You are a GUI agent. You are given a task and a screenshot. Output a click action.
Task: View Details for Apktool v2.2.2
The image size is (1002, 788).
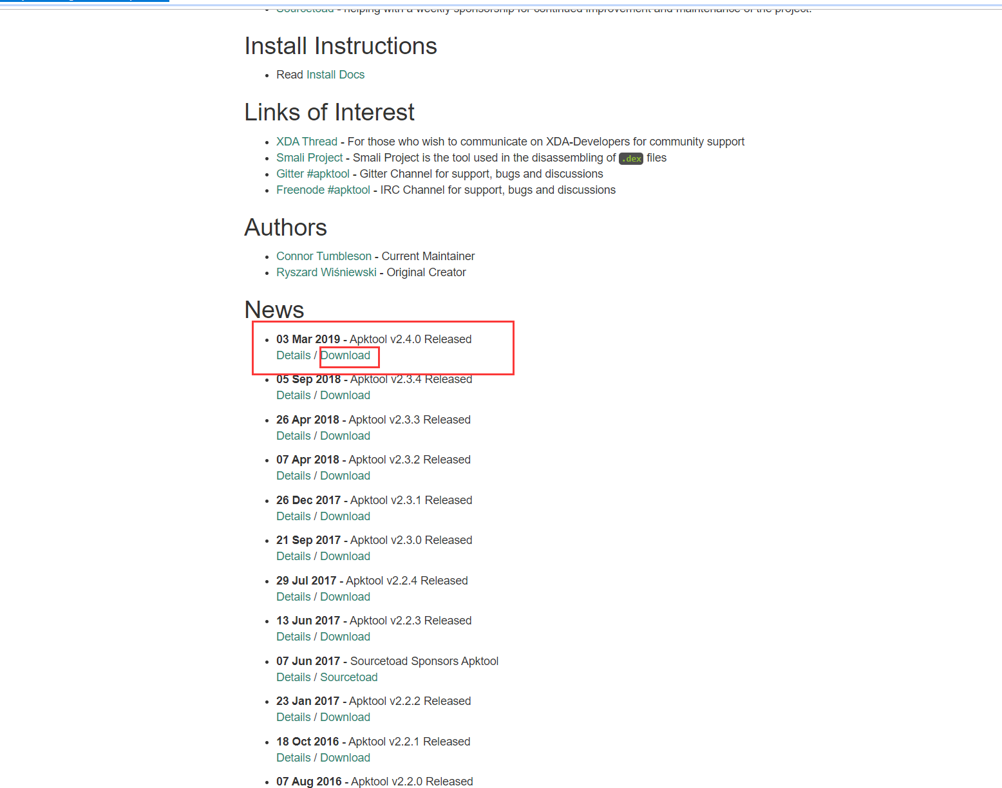[294, 717]
